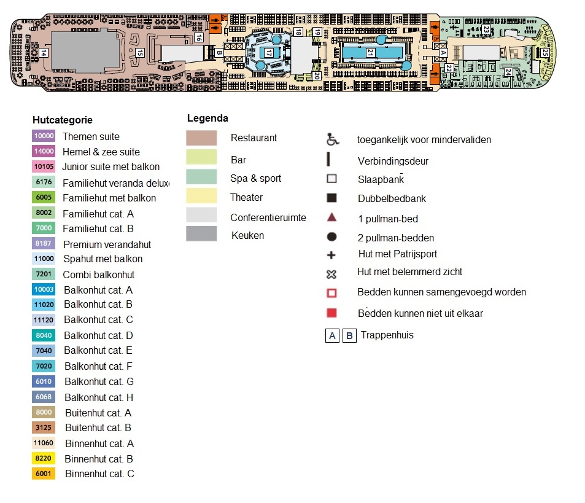This screenshot has height=503, width=585.
Task: Select the black circle 2 pullman-bedden symbol
Action: click(x=331, y=237)
